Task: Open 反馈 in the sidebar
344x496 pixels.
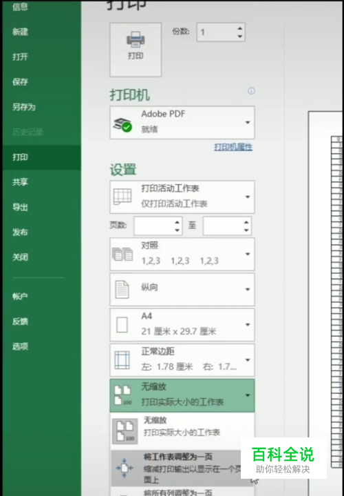Action: 20,321
